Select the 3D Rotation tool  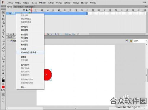click(x=3, y=22)
